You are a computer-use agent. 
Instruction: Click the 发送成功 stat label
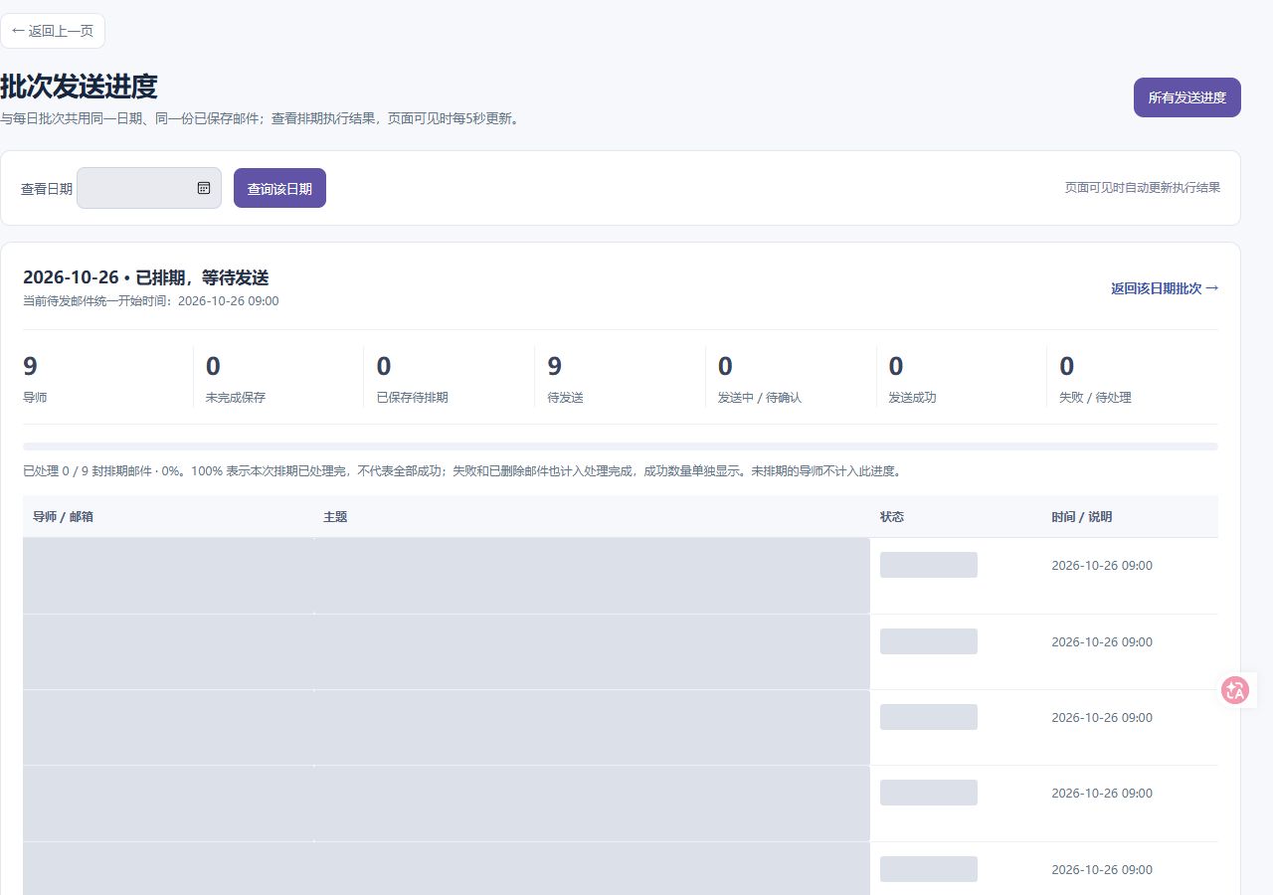(912, 398)
